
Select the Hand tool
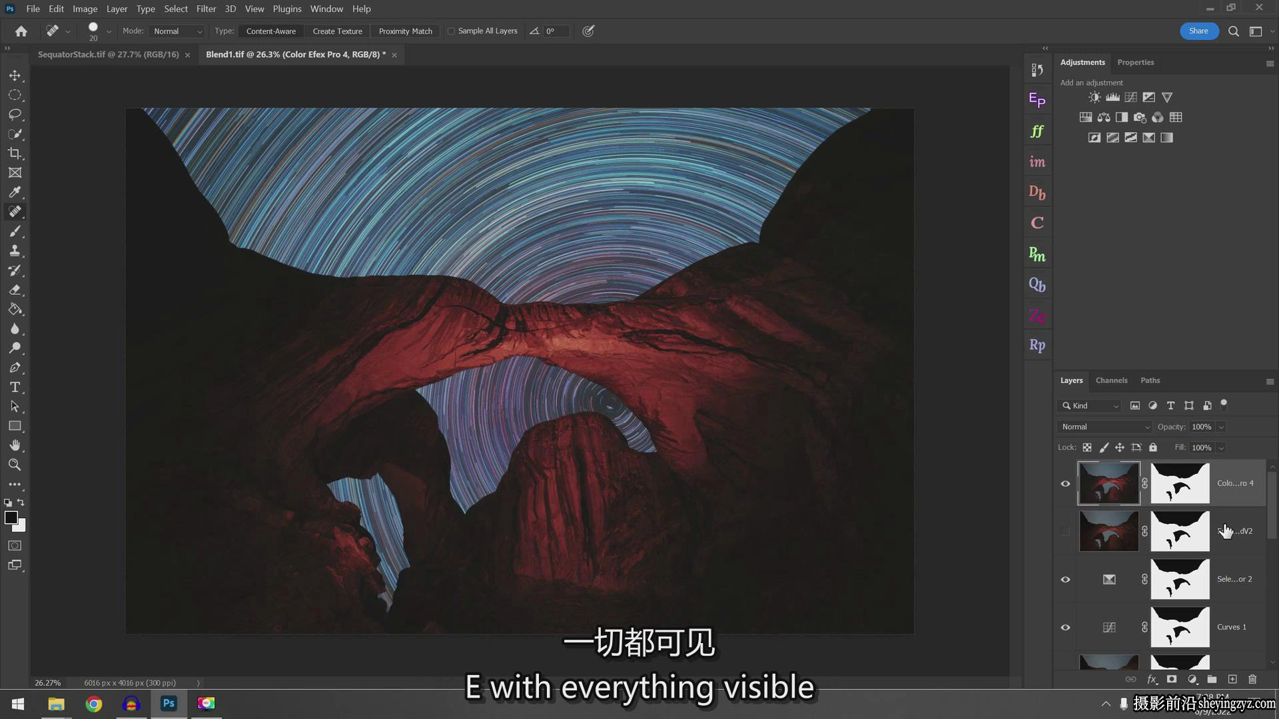(15, 445)
